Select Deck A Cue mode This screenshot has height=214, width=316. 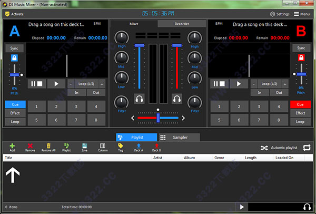point(15,104)
